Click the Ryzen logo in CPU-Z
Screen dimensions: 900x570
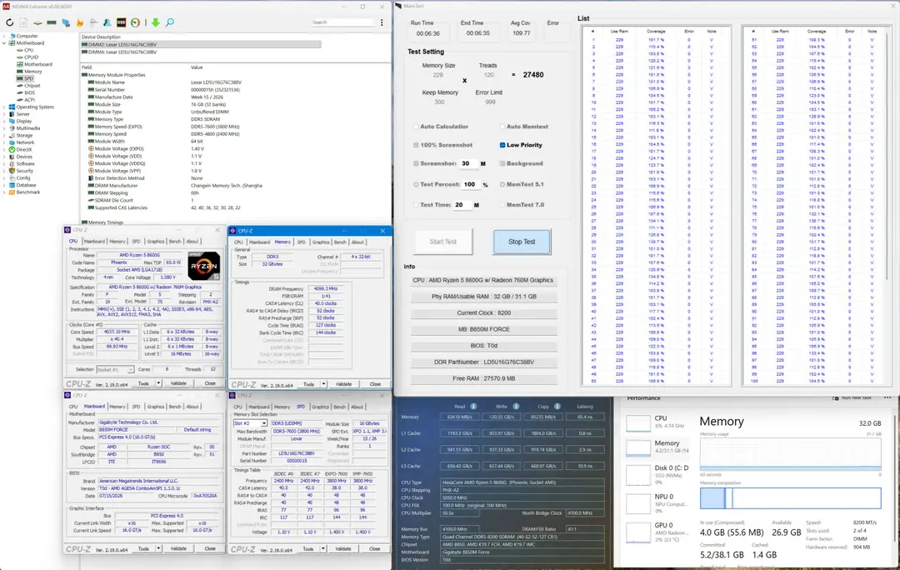point(204,266)
